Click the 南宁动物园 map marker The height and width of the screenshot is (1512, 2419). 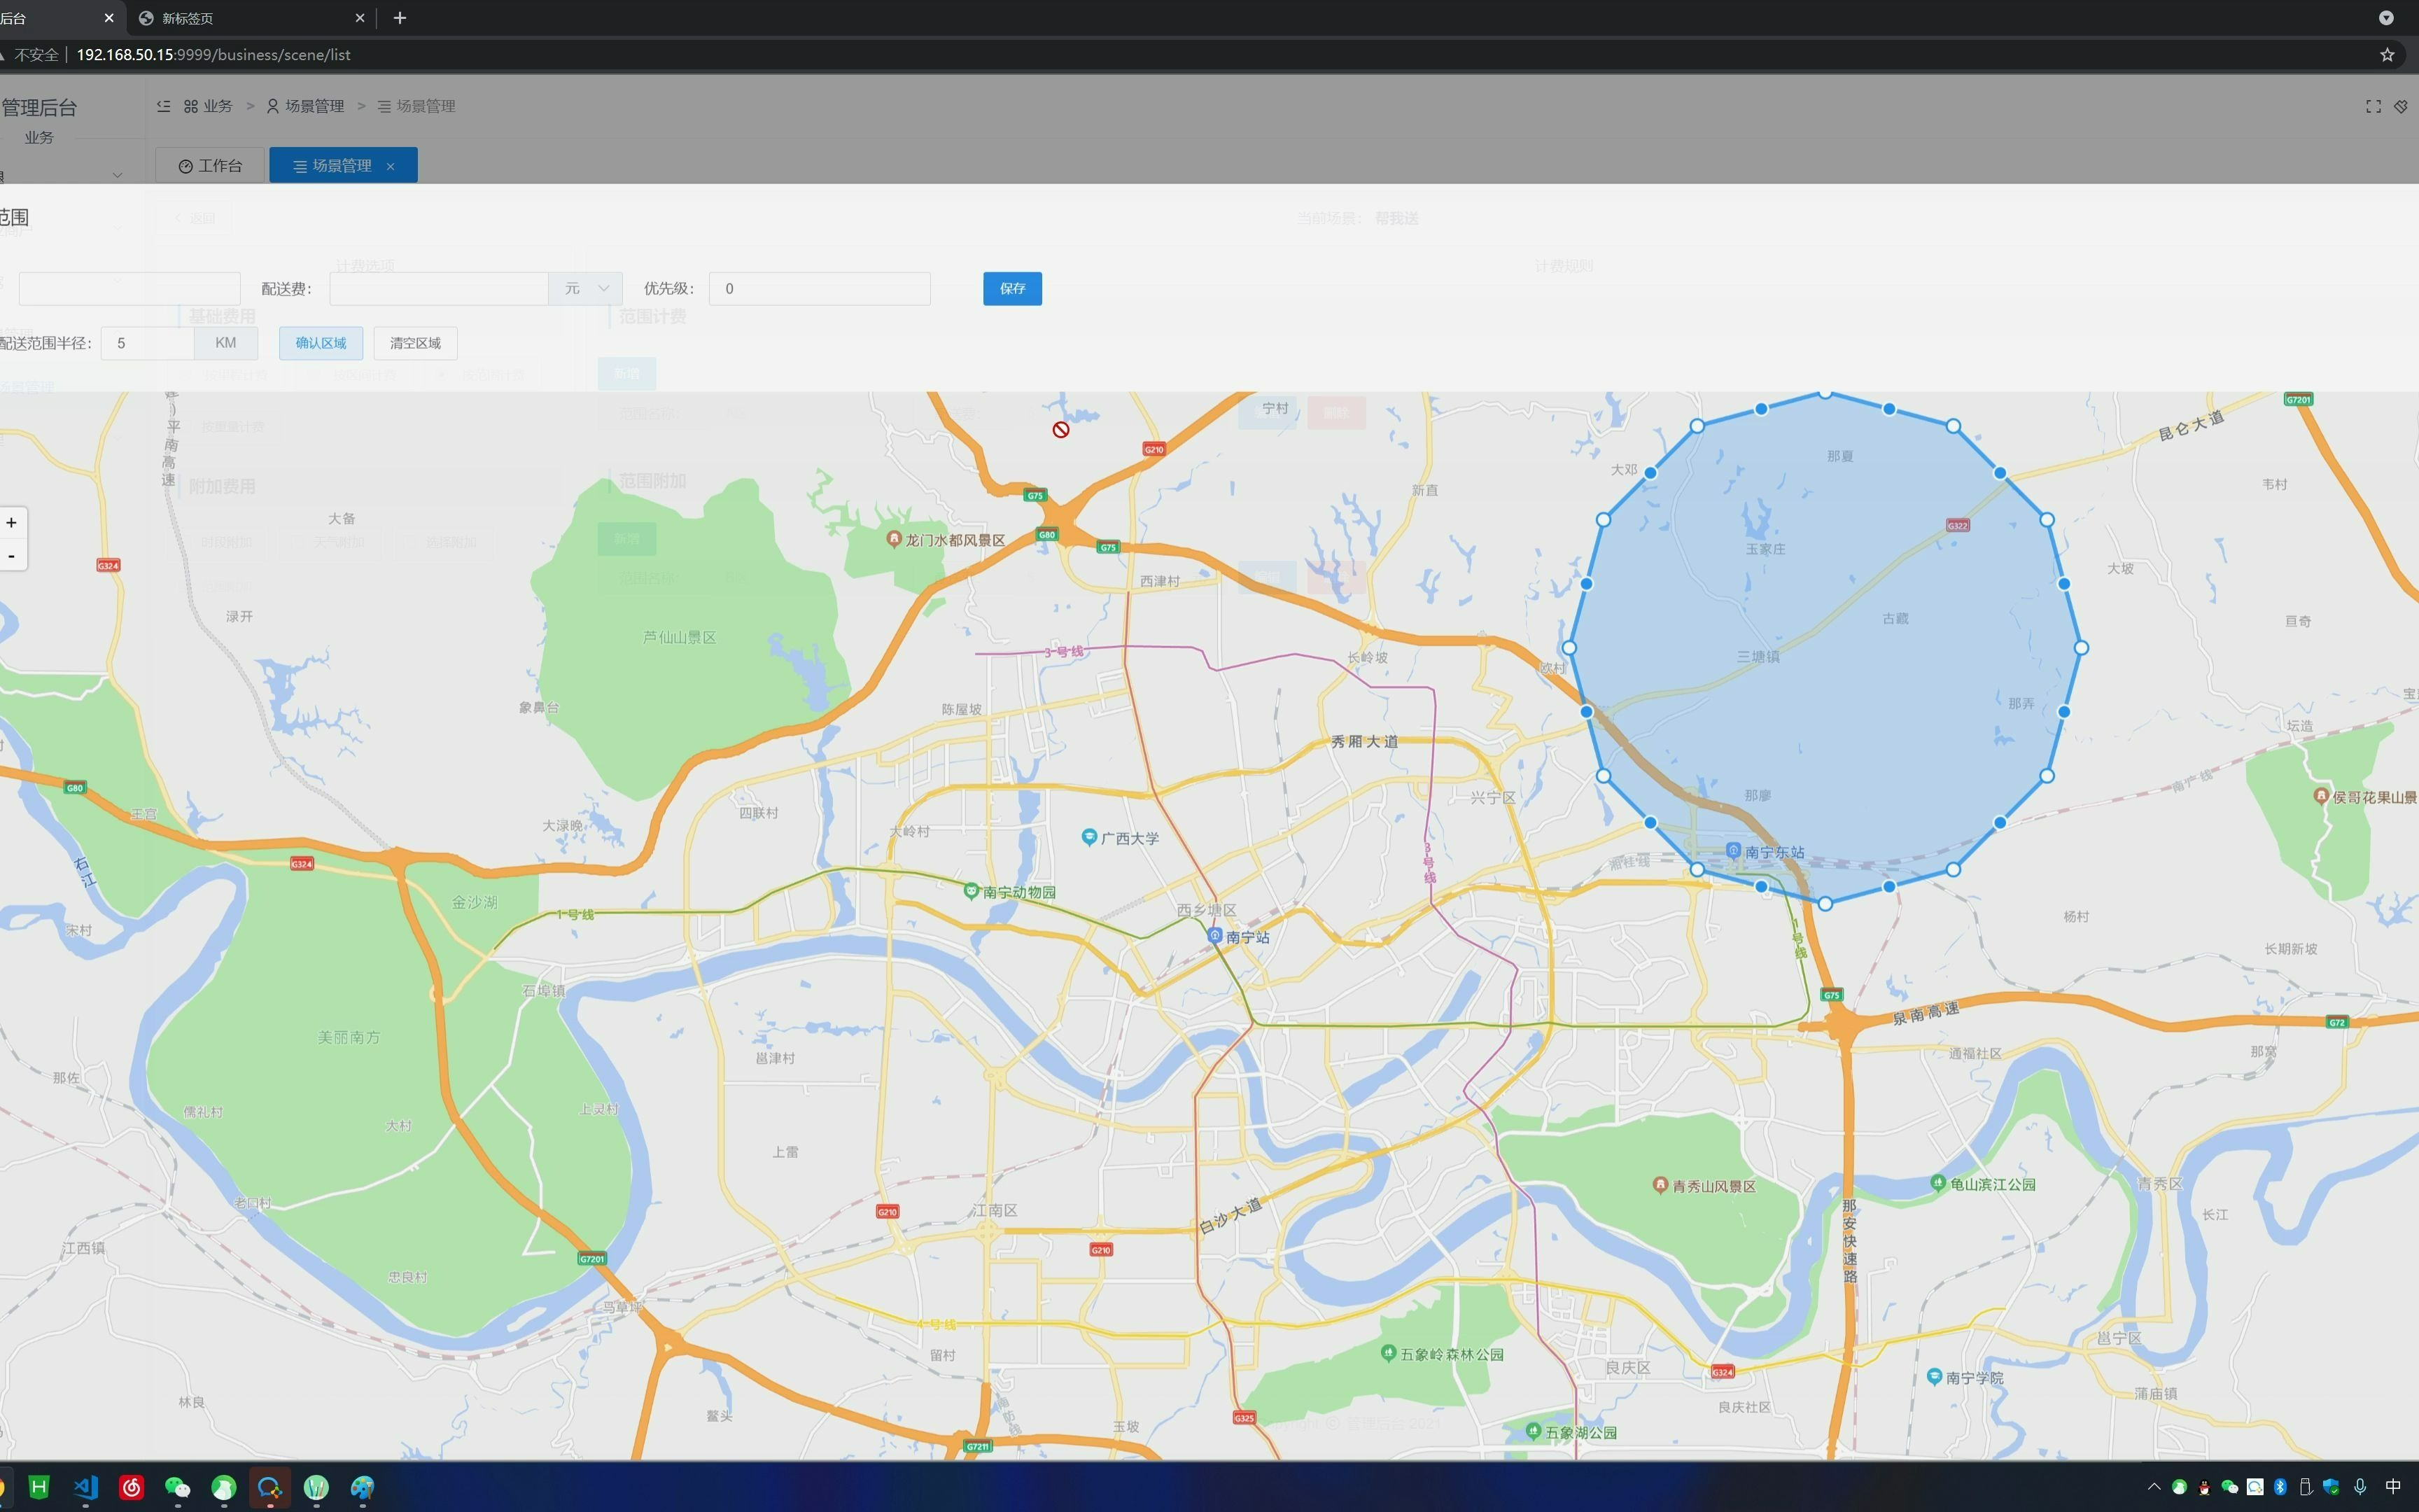coord(971,890)
